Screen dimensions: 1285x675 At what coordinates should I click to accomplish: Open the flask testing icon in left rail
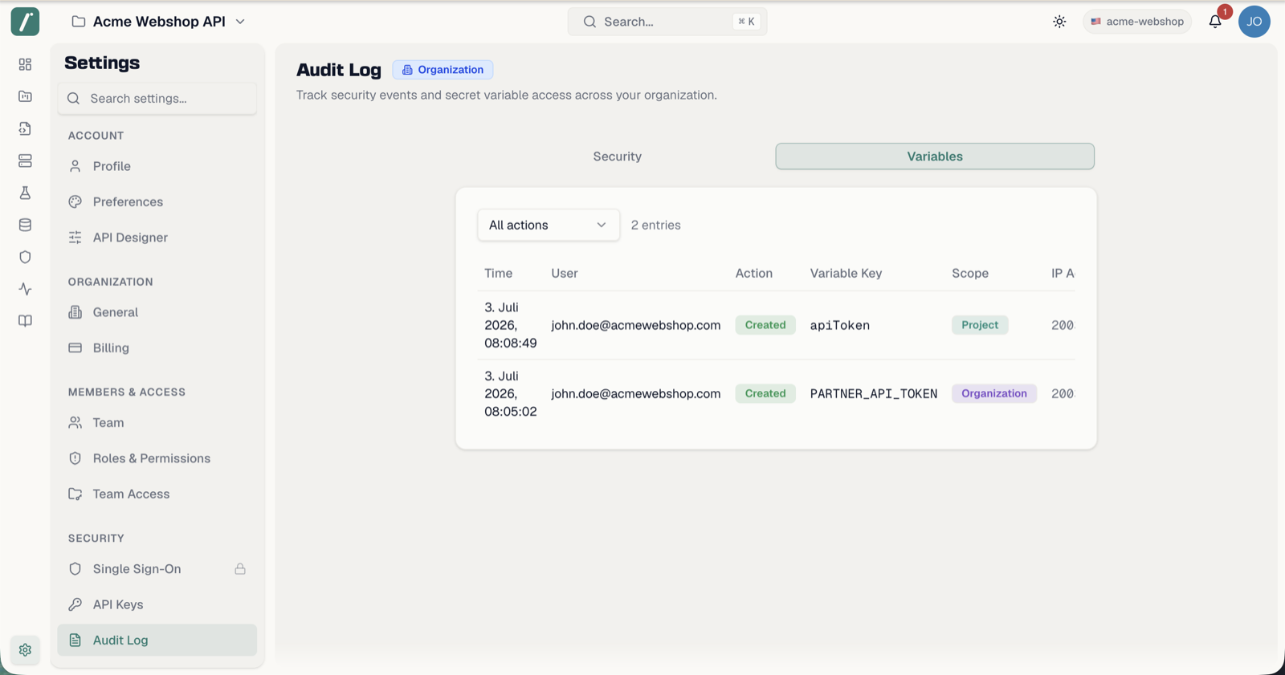(x=25, y=193)
